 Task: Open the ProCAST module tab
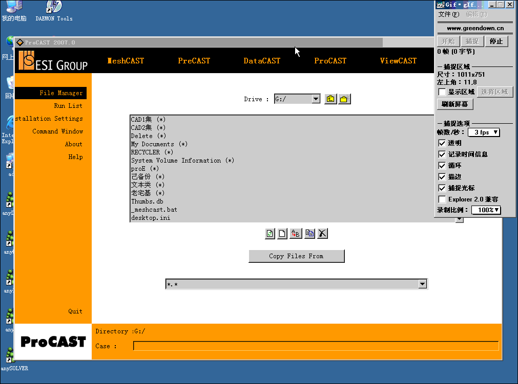click(330, 61)
